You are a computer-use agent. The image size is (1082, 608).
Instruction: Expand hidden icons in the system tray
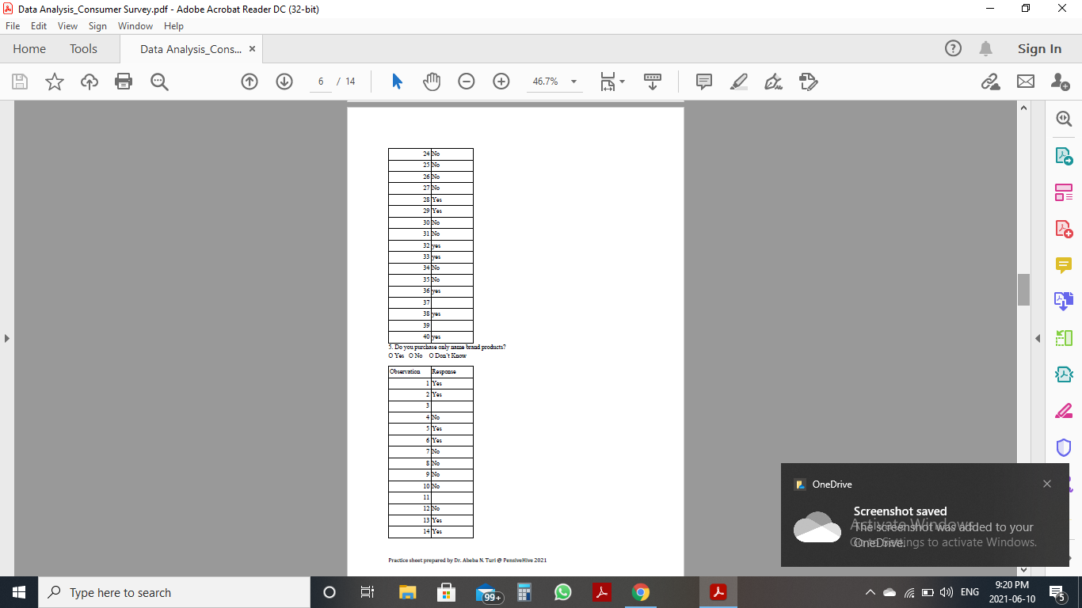[869, 591]
